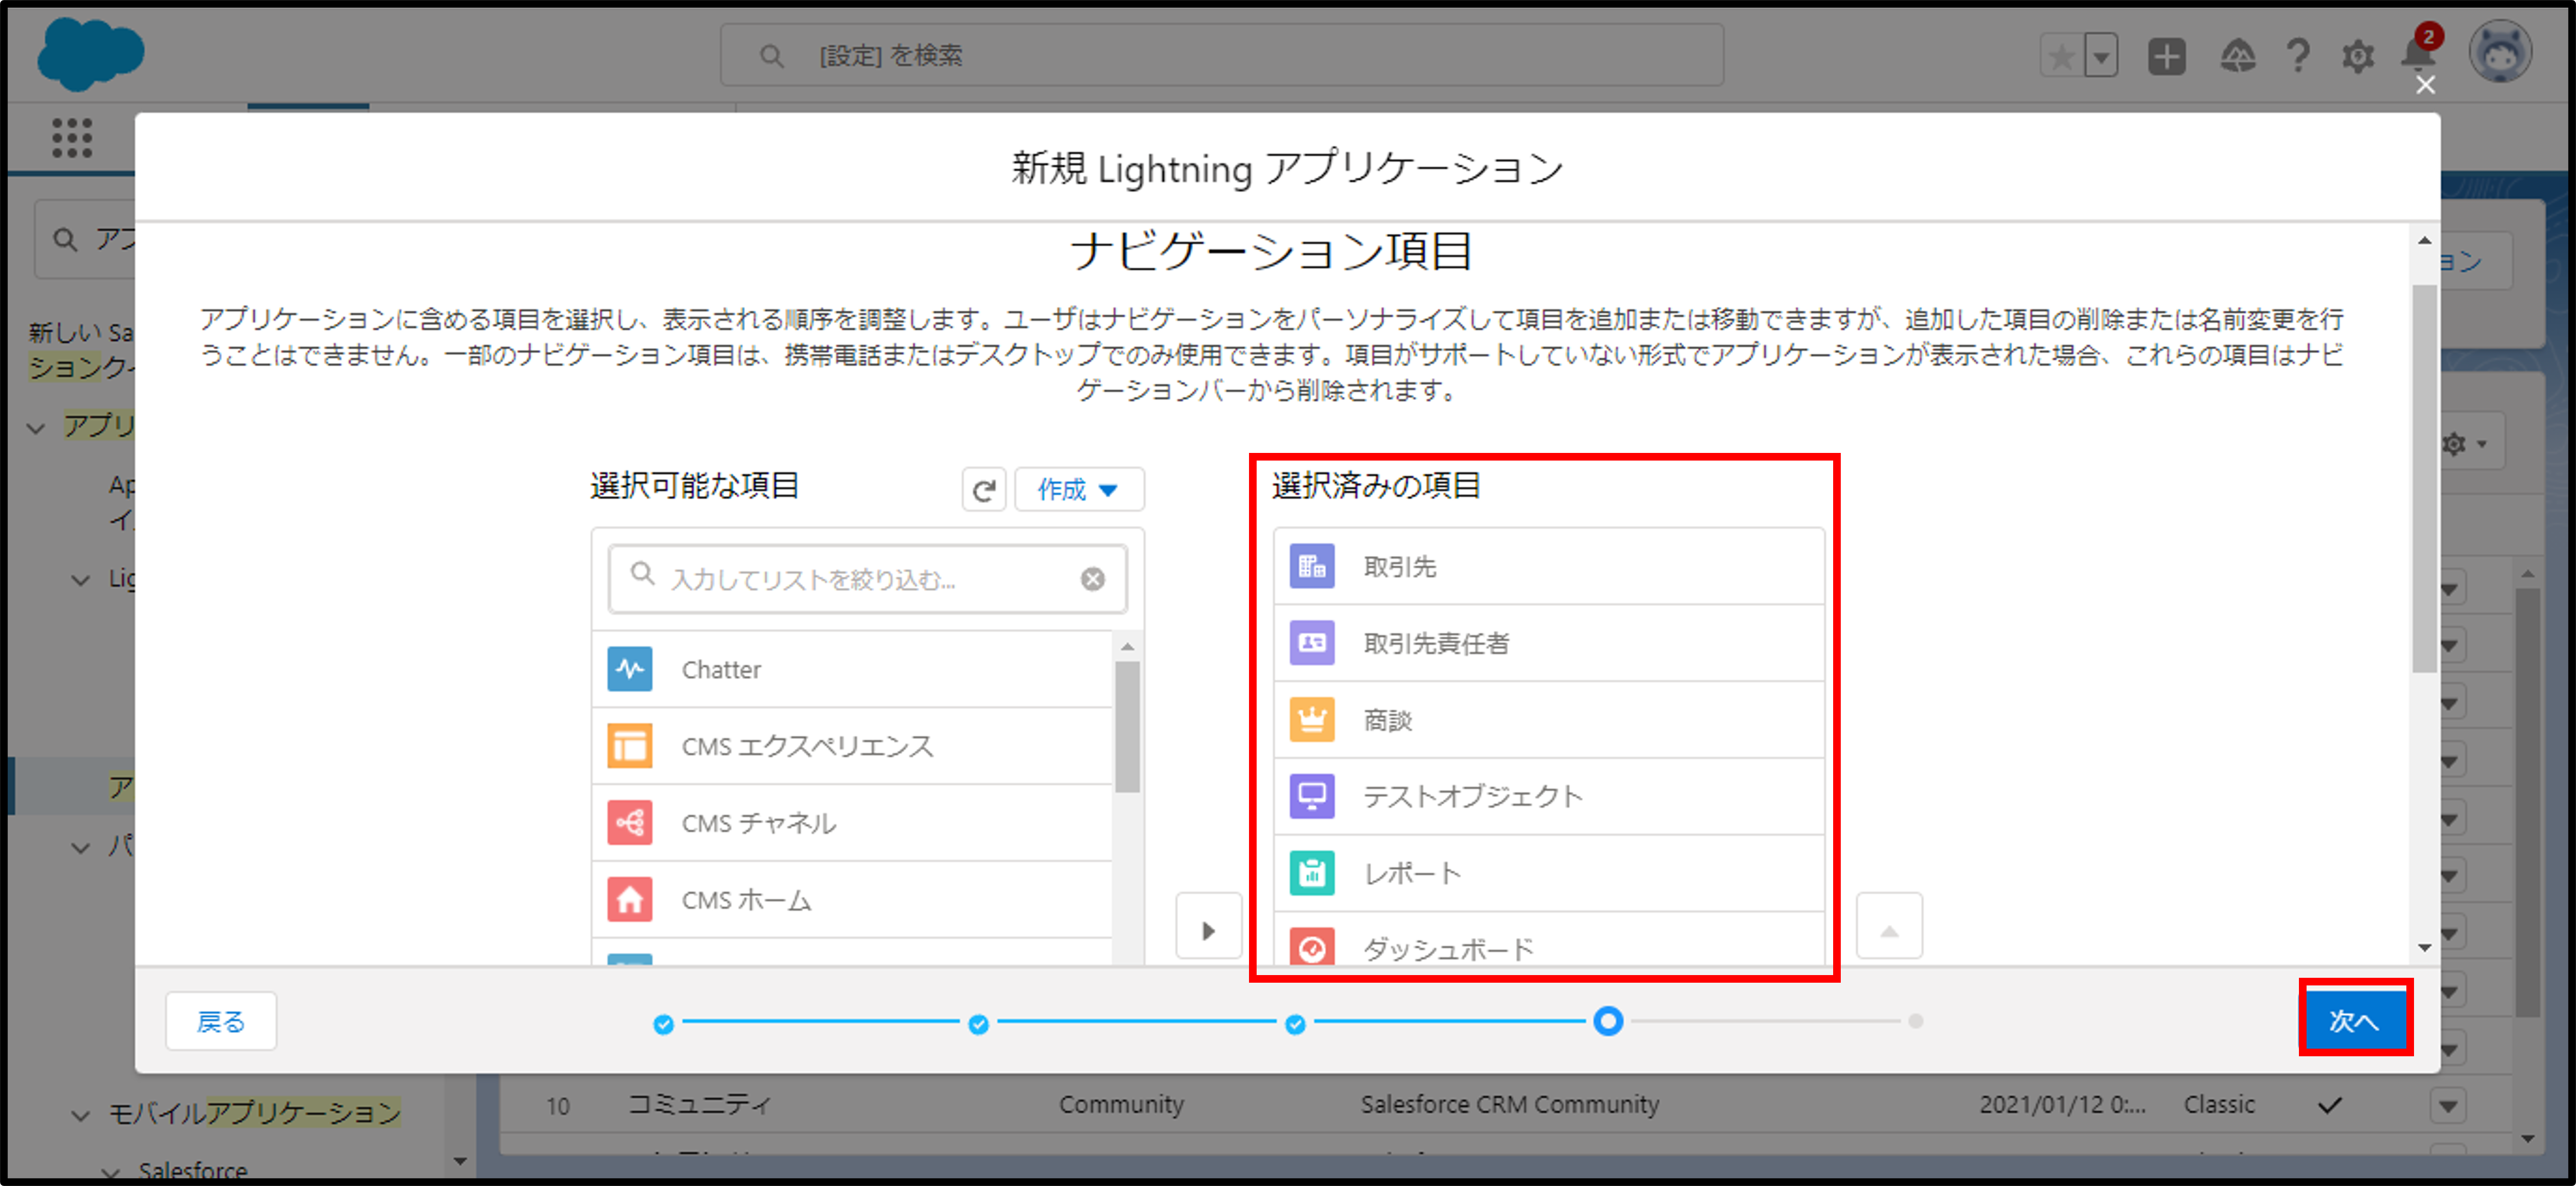Click the 戻る button
The height and width of the screenshot is (1186, 2576).
coord(220,1021)
